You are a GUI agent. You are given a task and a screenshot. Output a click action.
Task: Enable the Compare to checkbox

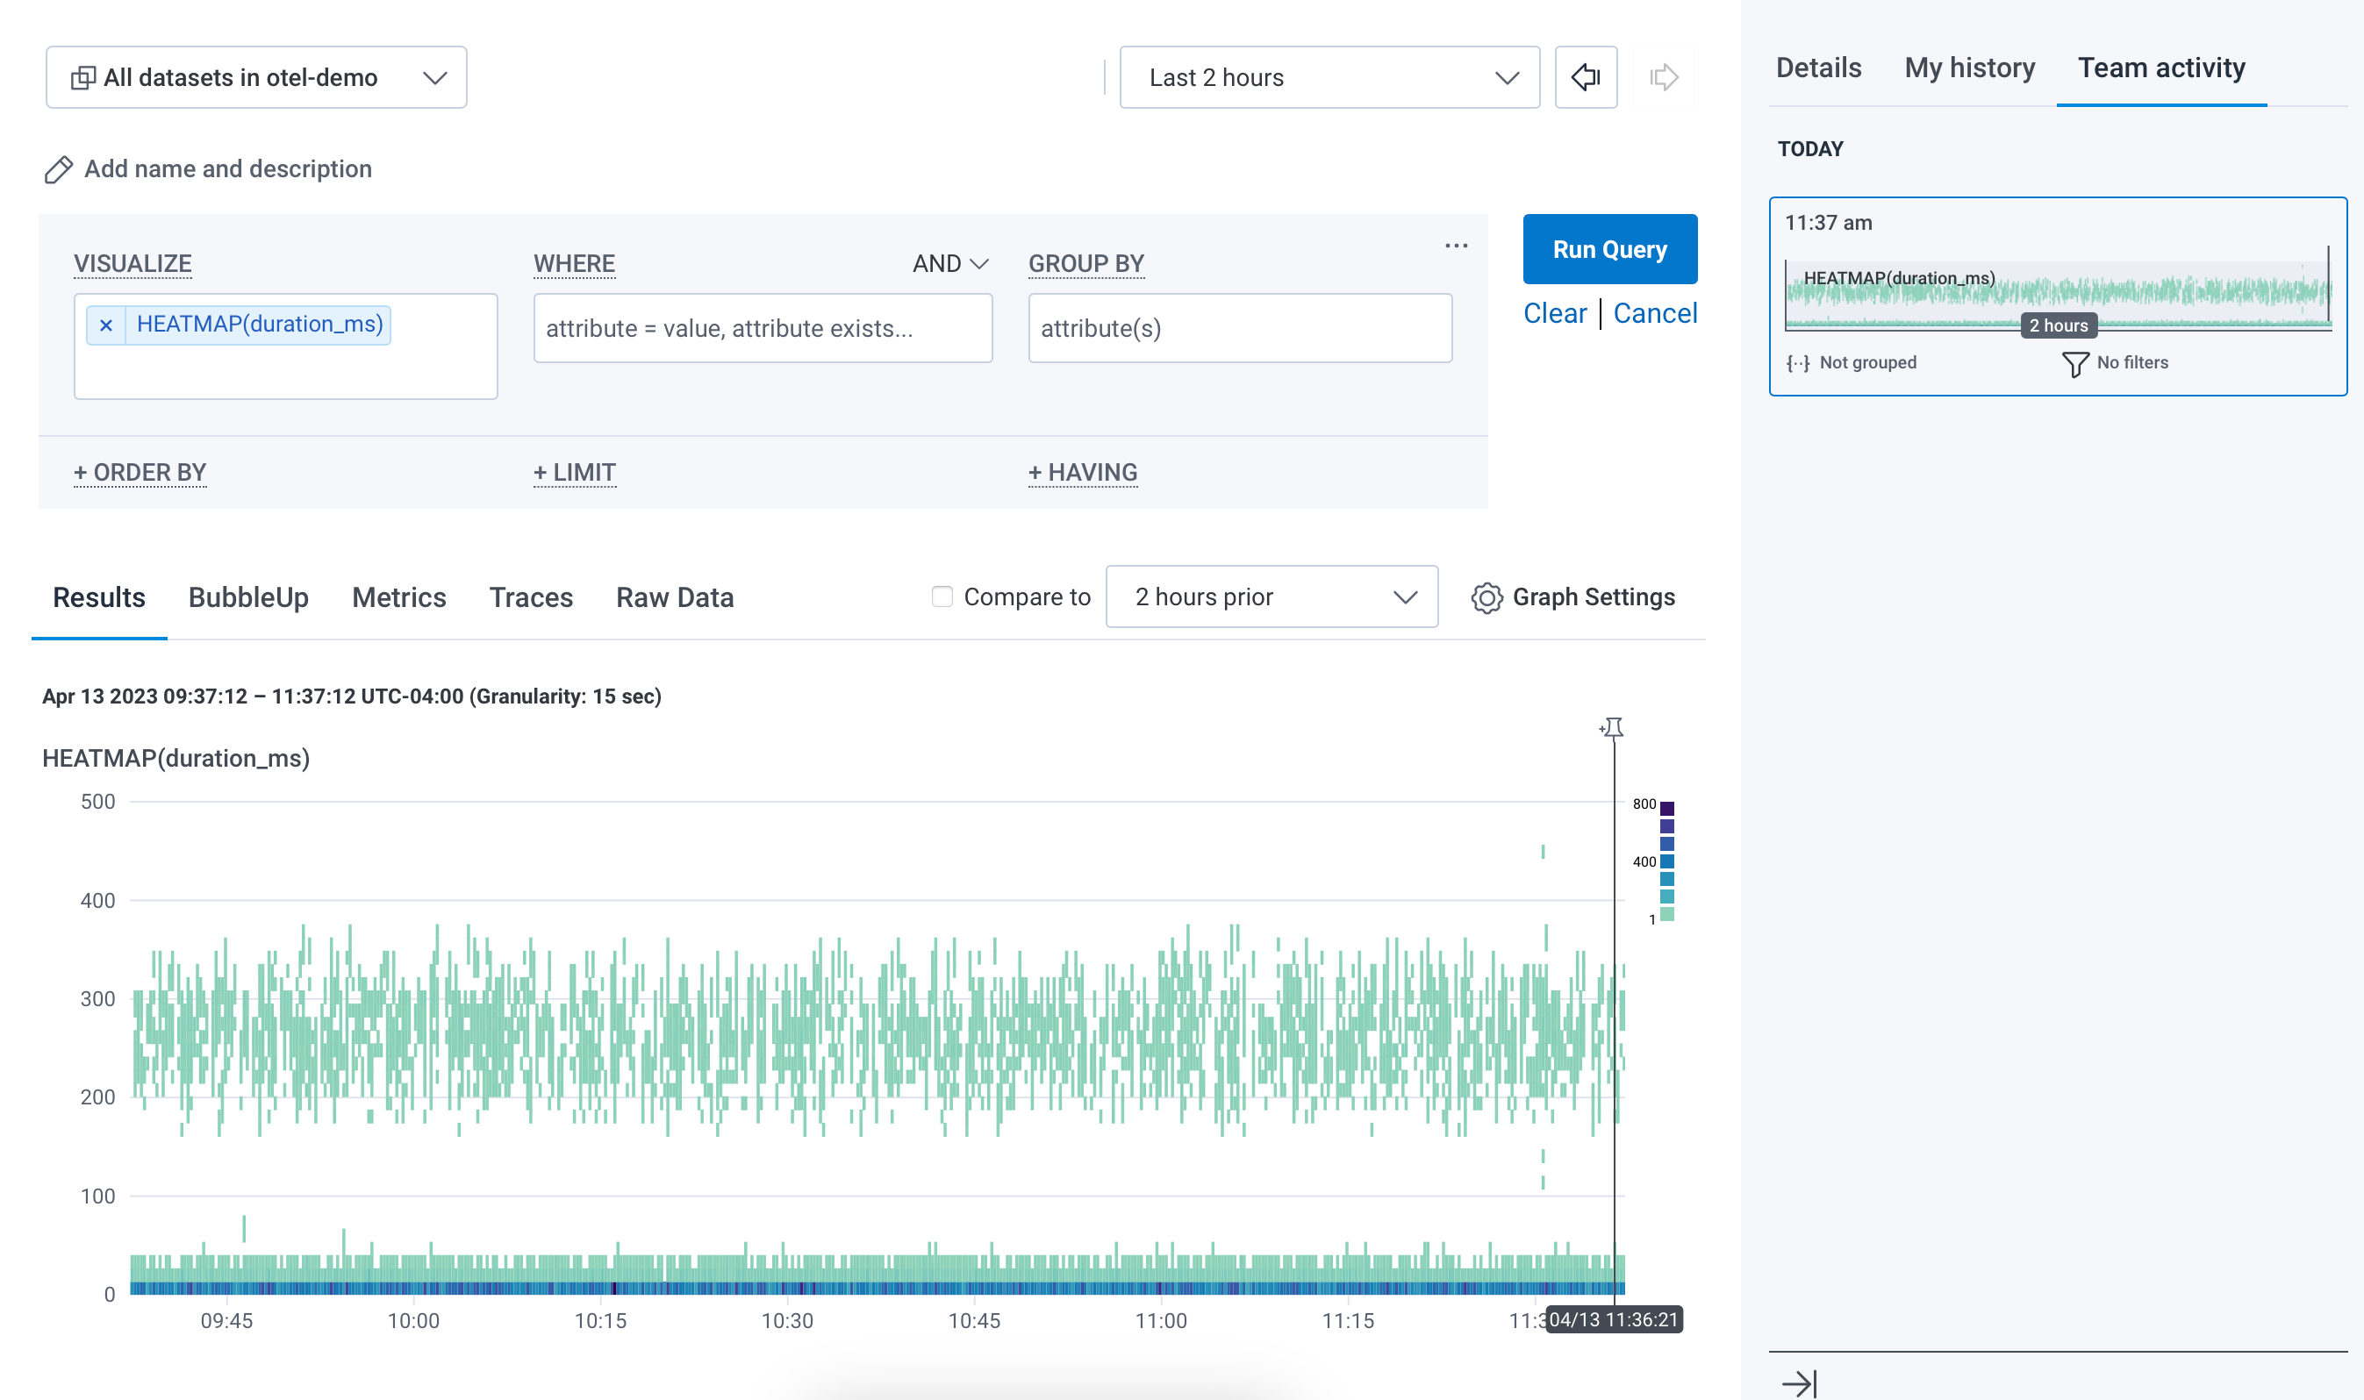(942, 597)
